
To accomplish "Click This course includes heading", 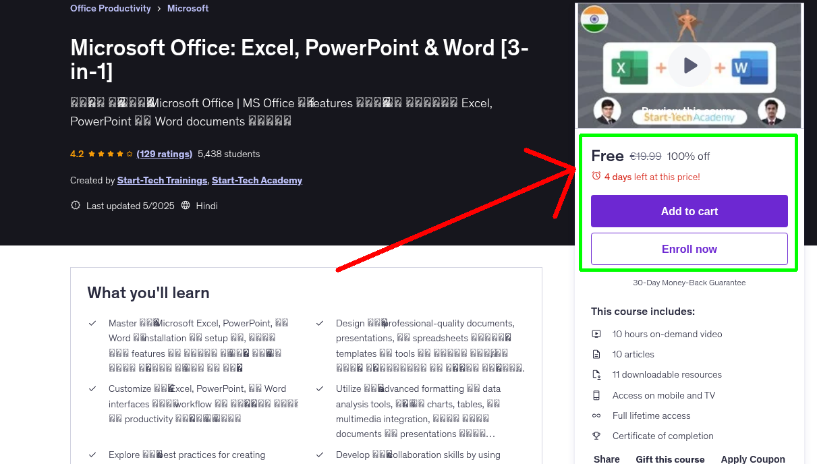I will coord(643,312).
